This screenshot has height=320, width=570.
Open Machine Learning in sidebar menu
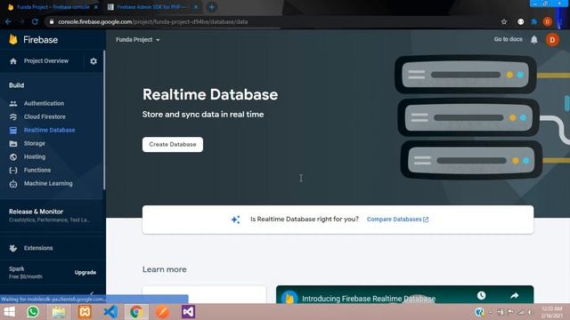click(48, 184)
